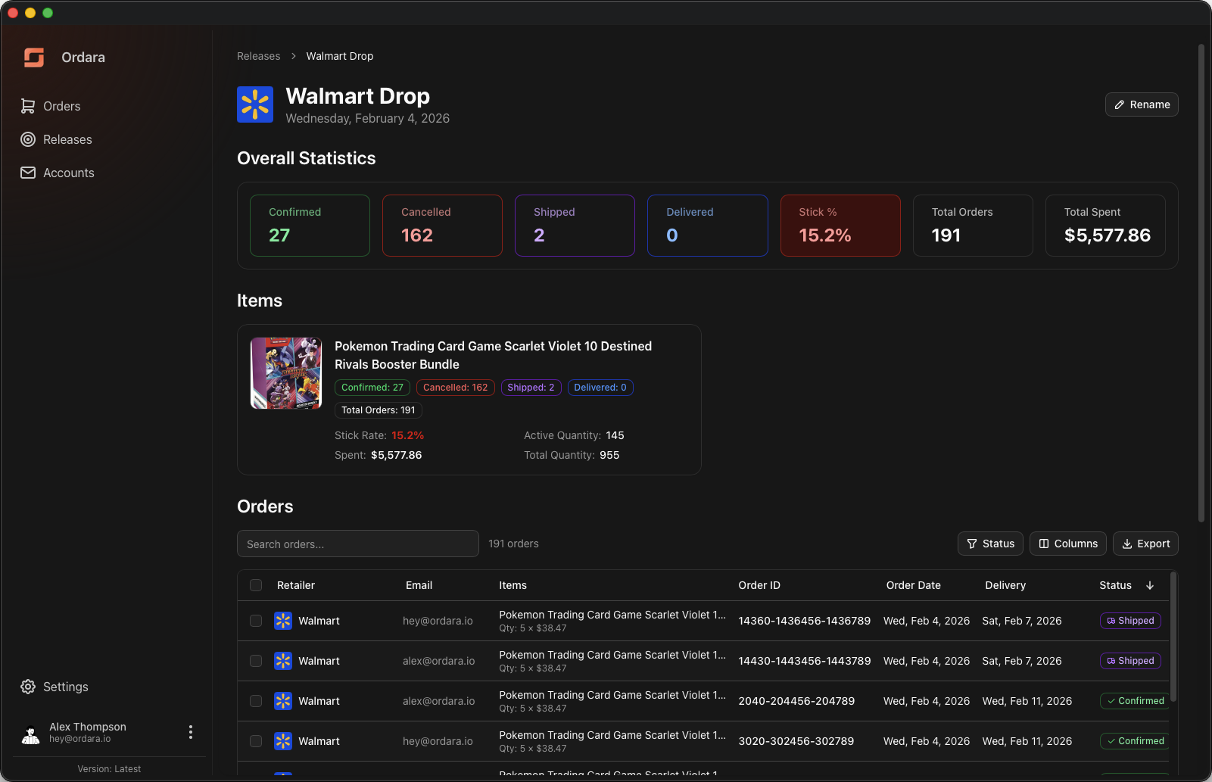Viewport: 1212px width, 782px height.
Task: Toggle the select-all orders checkbox
Action: coord(256,585)
